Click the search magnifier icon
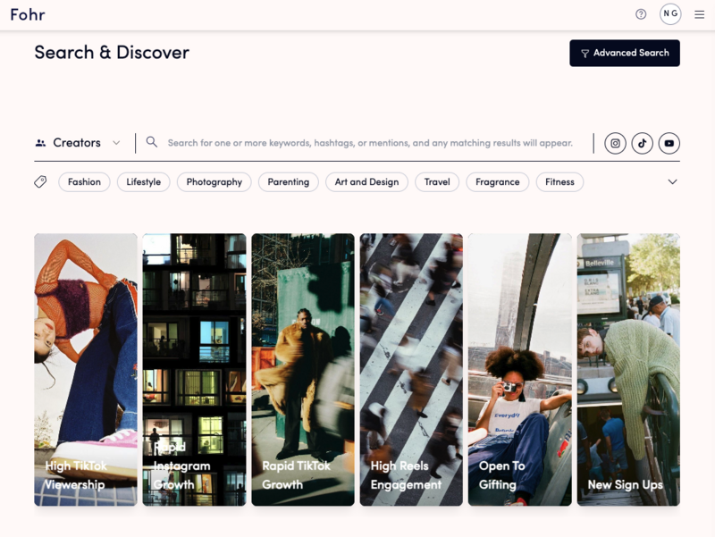 point(152,142)
